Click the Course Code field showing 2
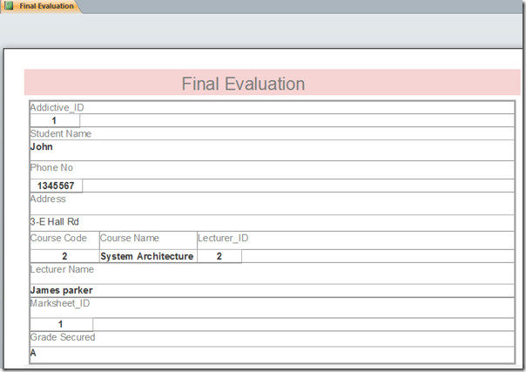The image size is (526, 372). (x=64, y=256)
